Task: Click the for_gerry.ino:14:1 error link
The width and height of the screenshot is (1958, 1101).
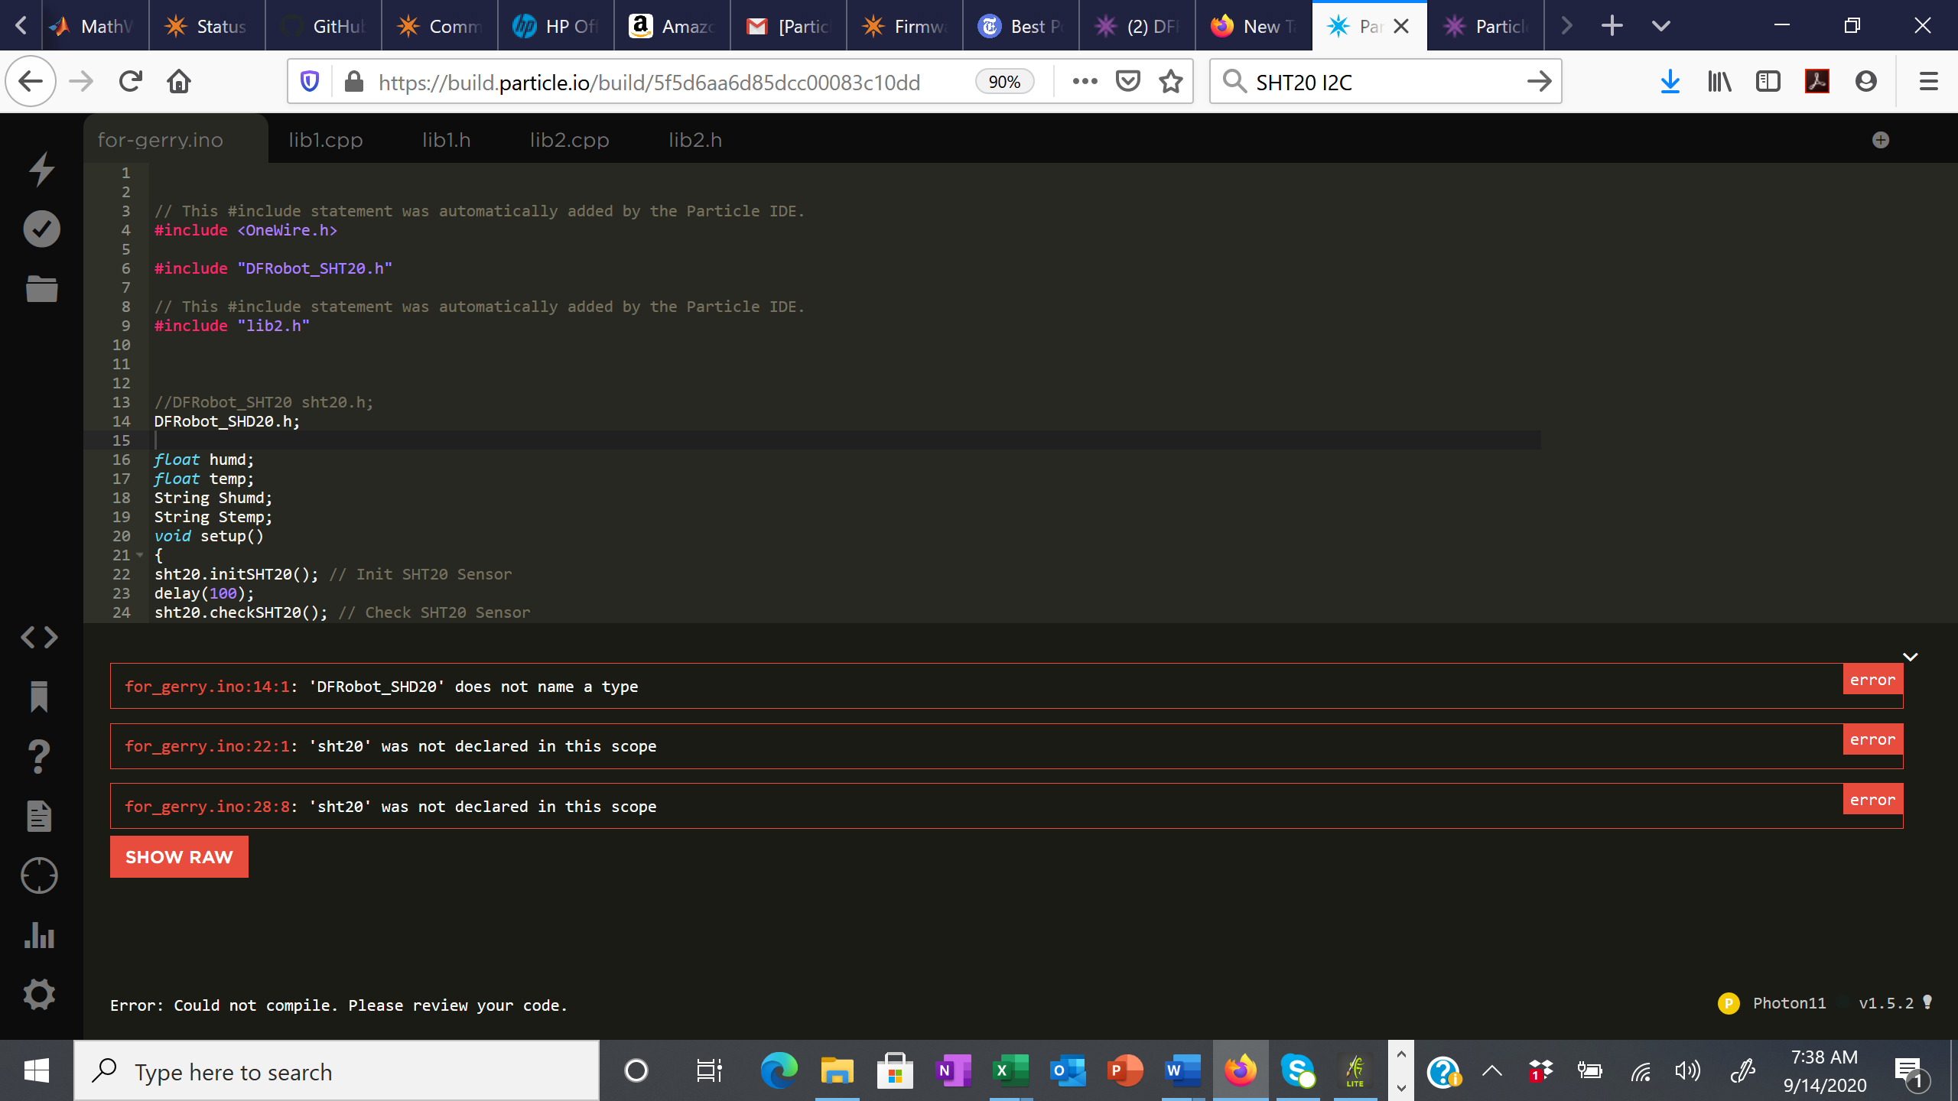Action: coord(207,687)
